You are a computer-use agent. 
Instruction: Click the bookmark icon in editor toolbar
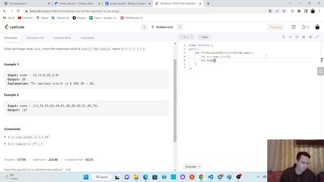(283, 37)
